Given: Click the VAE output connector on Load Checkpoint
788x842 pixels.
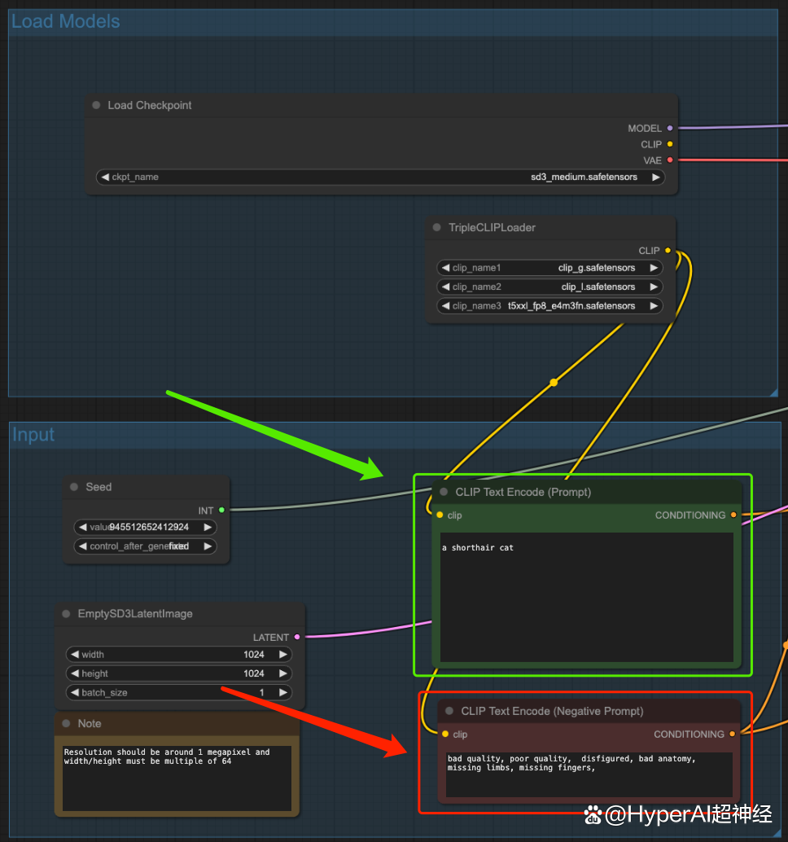Looking at the screenshot, I should click(x=670, y=160).
